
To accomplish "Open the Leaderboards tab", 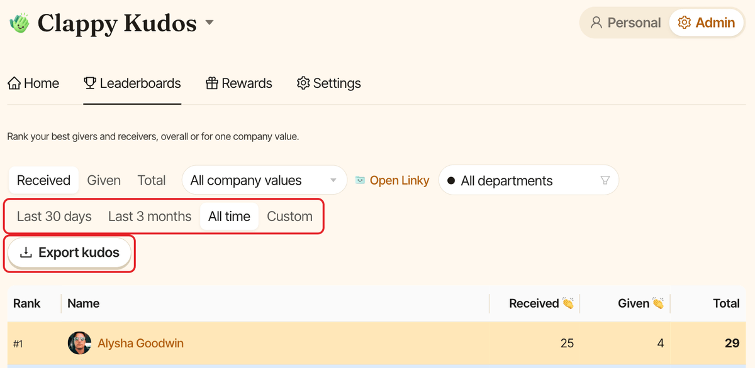I will coord(132,83).
